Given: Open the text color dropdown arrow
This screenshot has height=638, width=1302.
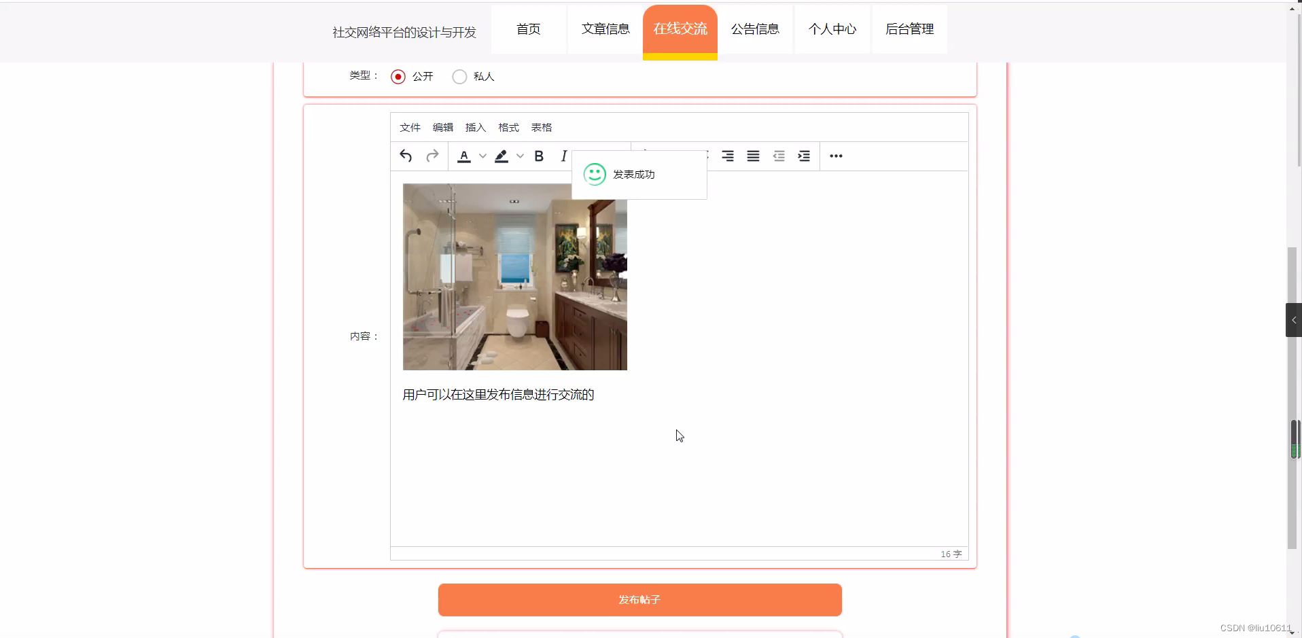Looking at the screenshot, I should (482, 156).
